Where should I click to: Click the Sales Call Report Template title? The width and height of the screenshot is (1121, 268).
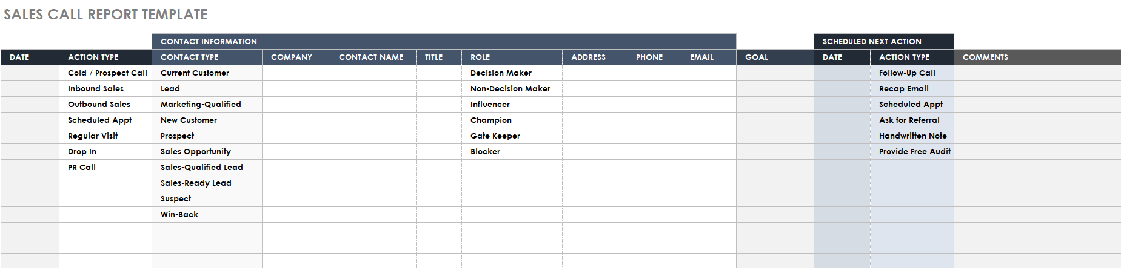pos(105,14)
